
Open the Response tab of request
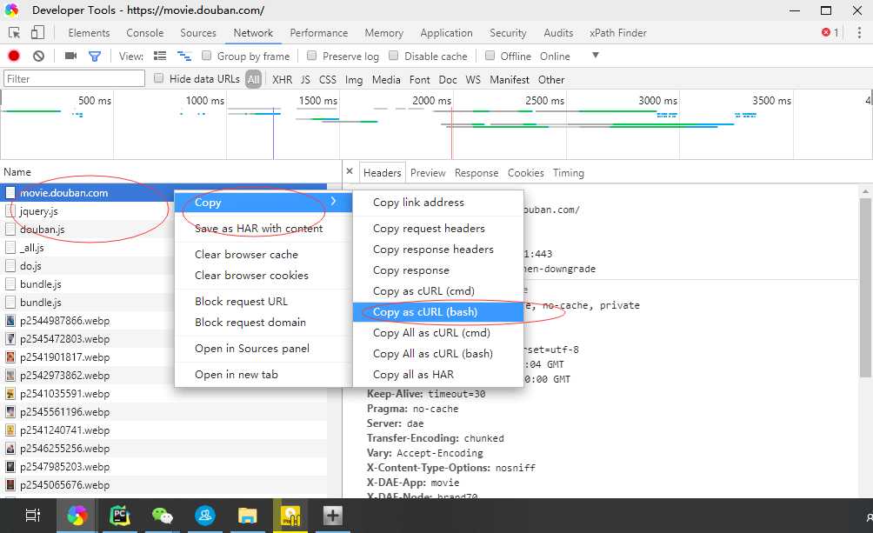coord(476,173)
